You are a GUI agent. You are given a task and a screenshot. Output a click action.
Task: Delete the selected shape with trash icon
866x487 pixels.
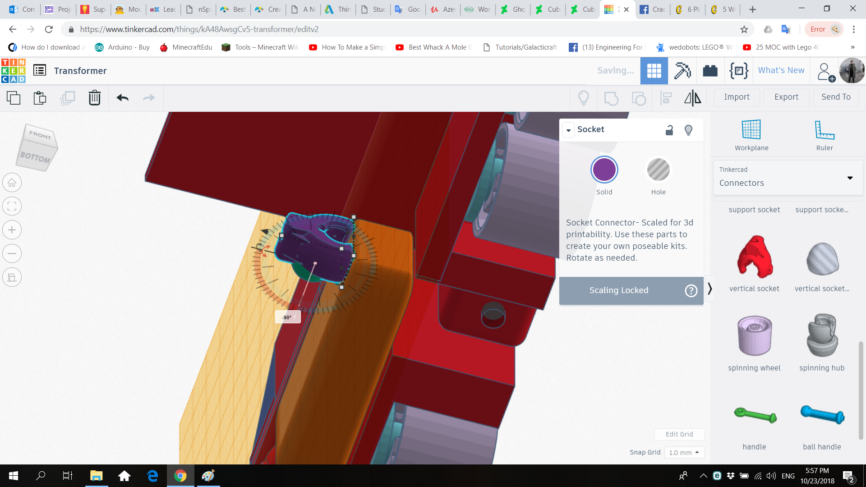pyautogui.click(x=95, y=97)
